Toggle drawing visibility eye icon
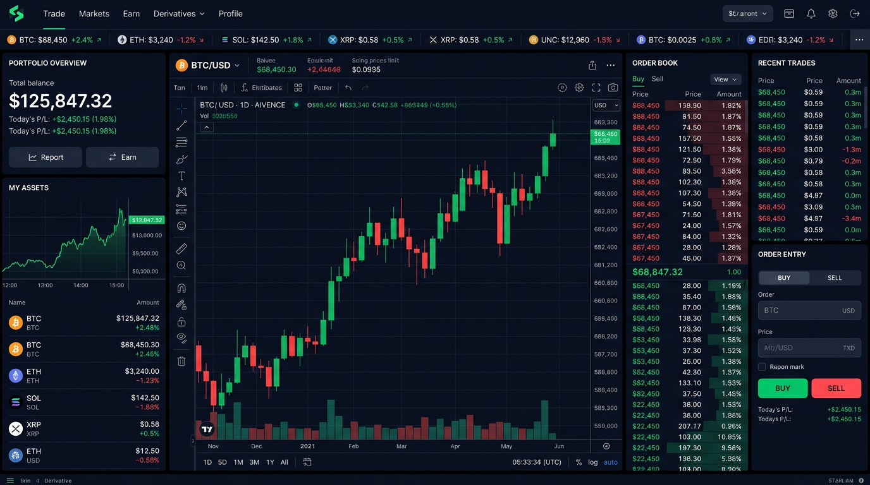Screen dimensions: 870x485 (x=181, y=337)
